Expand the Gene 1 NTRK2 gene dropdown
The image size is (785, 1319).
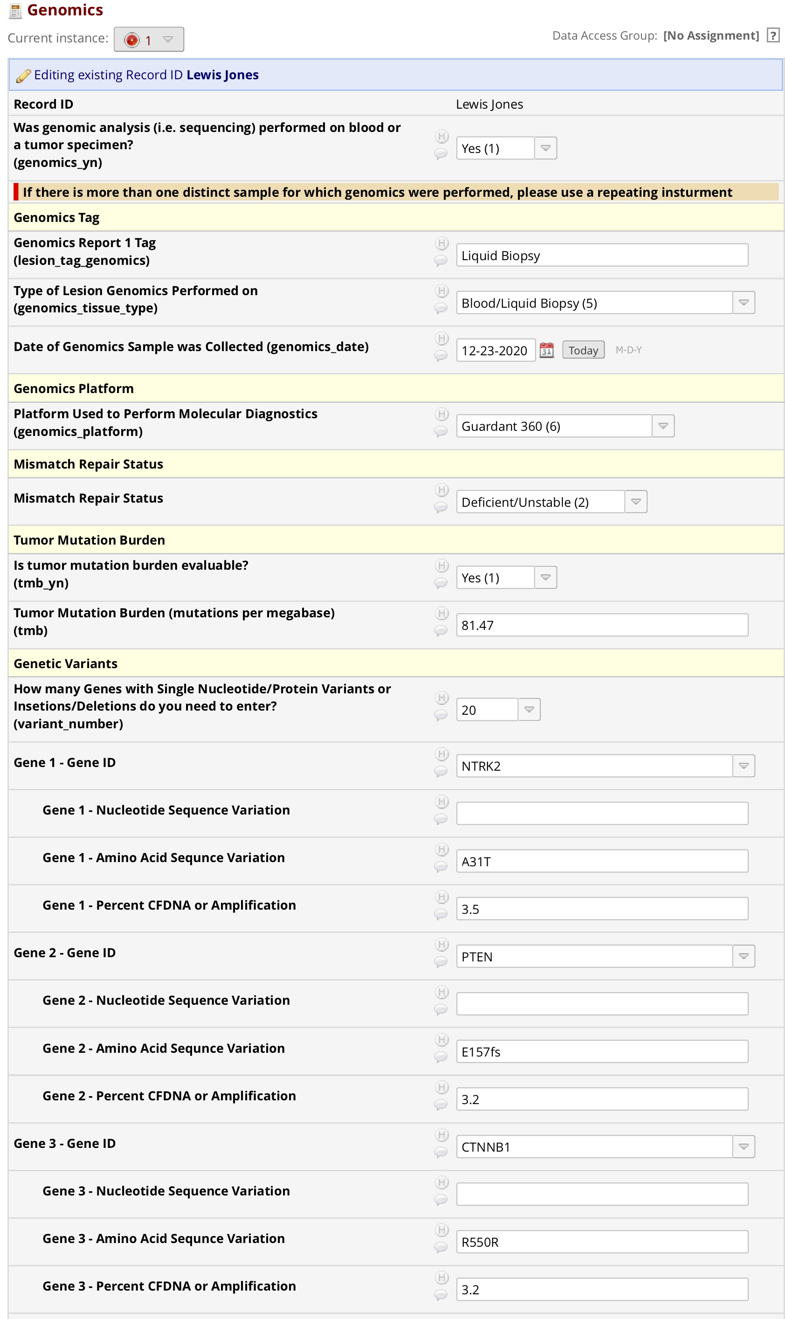tap(605, 766)
